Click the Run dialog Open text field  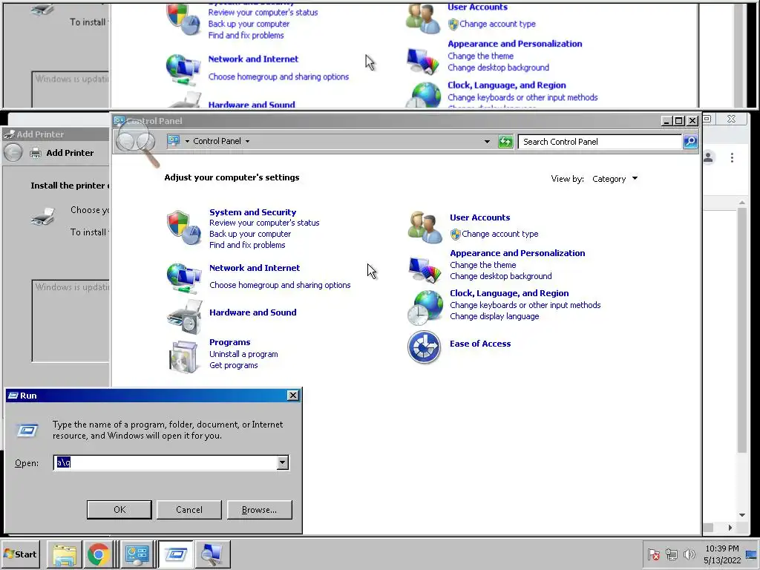[165, 463]
